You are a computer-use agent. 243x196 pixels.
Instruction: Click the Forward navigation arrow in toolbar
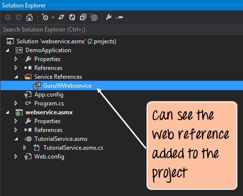click(19, 17)
